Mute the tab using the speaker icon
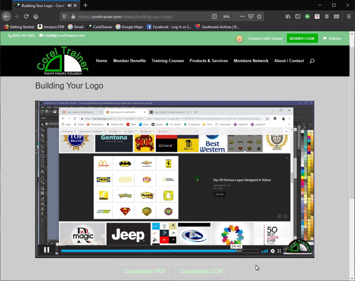The height and width of the screenshot is (281, 355). coord(70,5)
